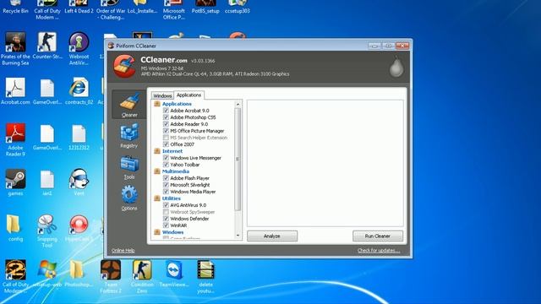Viewport: 541px width, 304px height.
Task: Select the Steam games shortcut icon
Action: pyautogui.click(x=15, y=182)
